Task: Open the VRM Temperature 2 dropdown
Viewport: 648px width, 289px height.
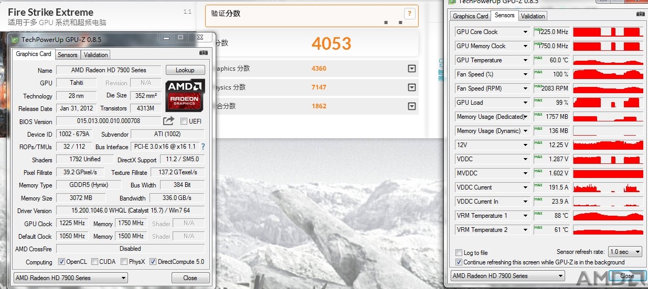Action: (x=525, y=230)
